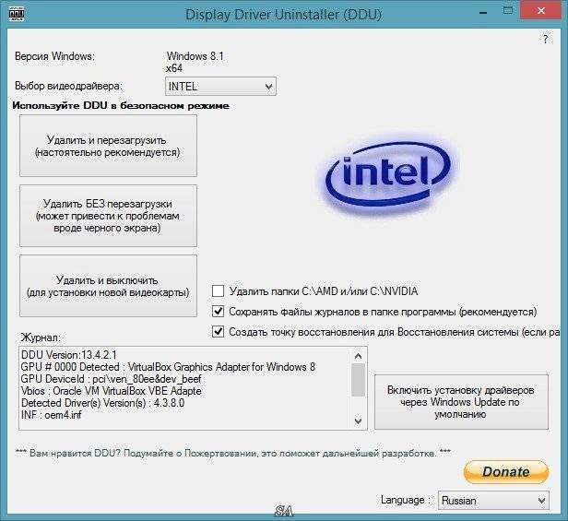Click the 'Windows 8.1' version text

[195, 56]
